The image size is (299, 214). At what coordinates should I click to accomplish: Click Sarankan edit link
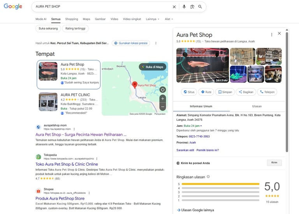(x=185, y=150)
